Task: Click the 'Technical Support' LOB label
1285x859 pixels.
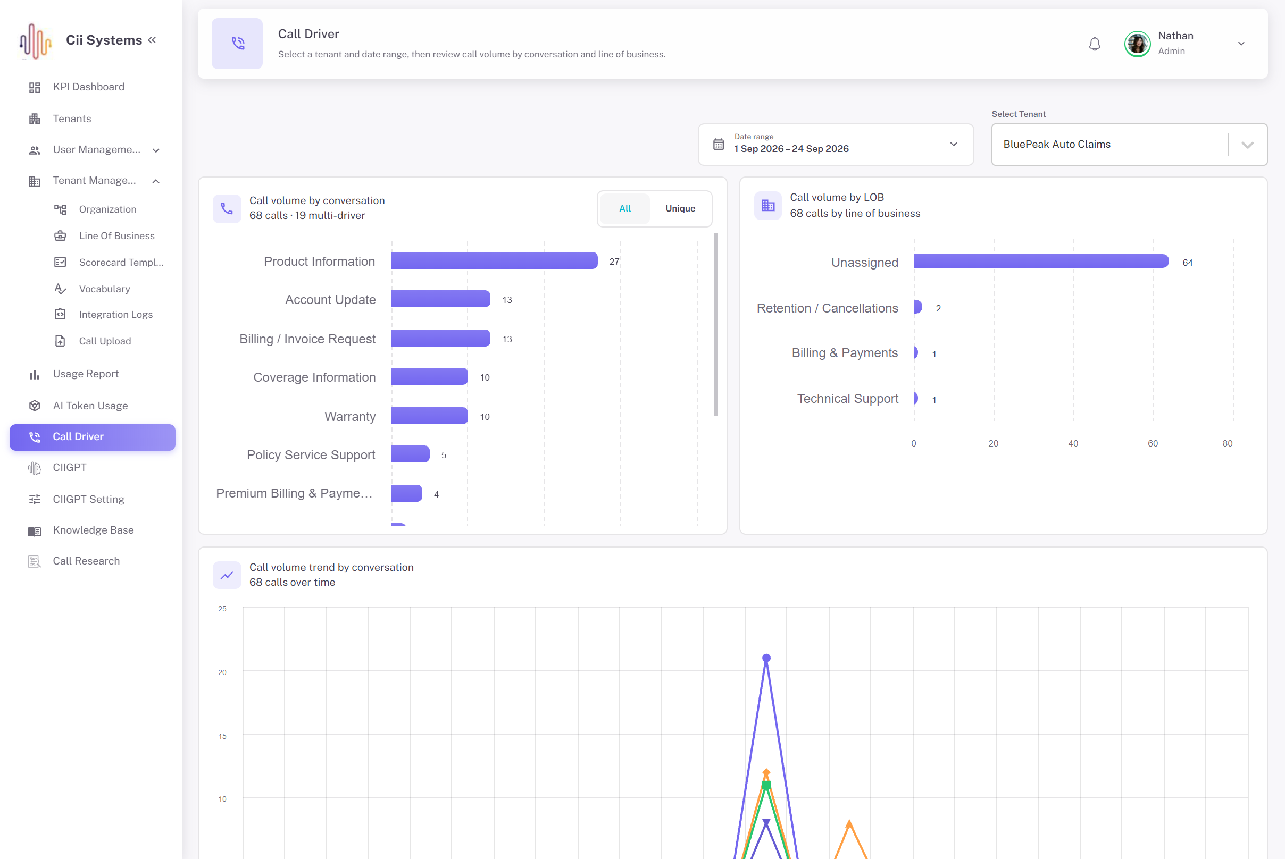Action: pyautogui.click(x=847, y=399)
